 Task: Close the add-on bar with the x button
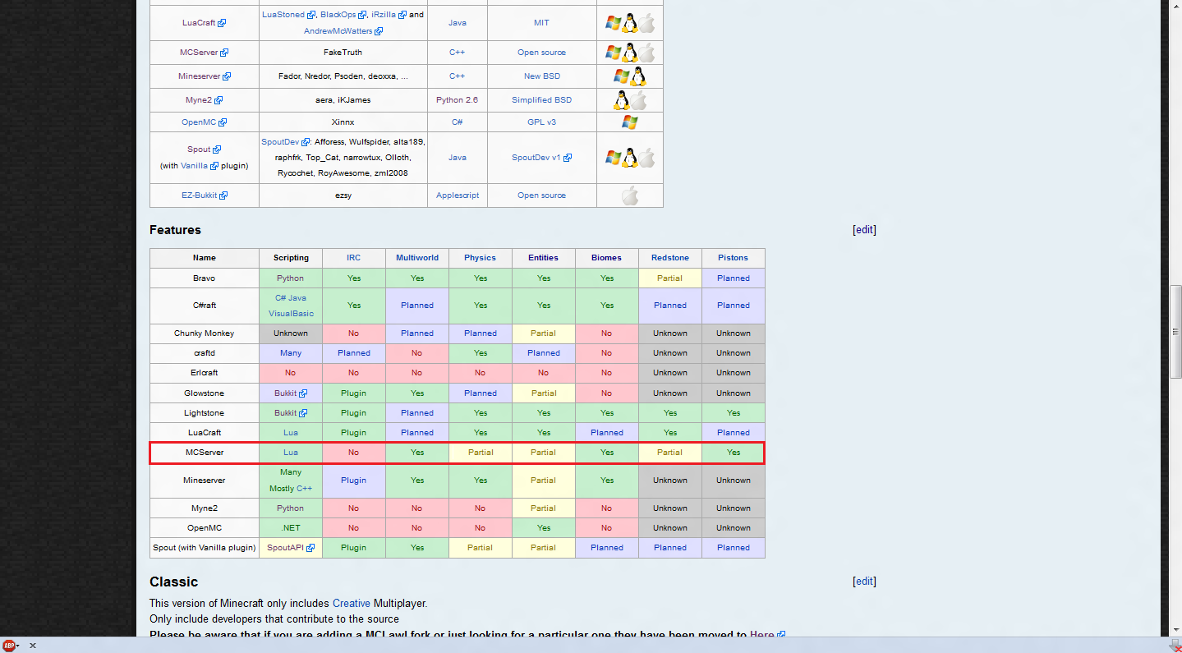[x=33, y=646]
